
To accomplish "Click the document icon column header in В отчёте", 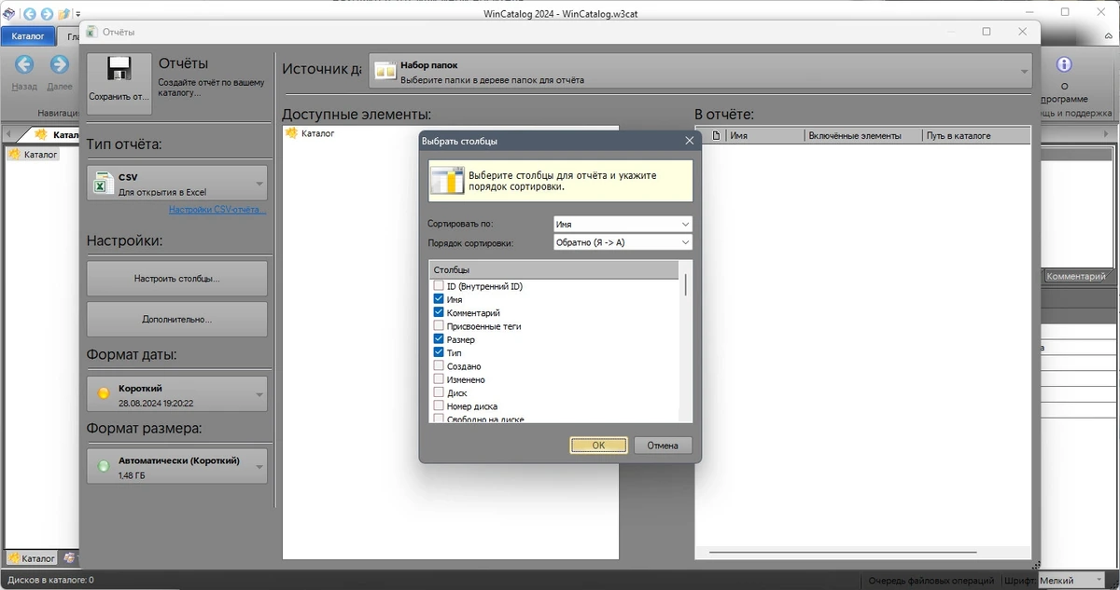I will click(717, 135).
